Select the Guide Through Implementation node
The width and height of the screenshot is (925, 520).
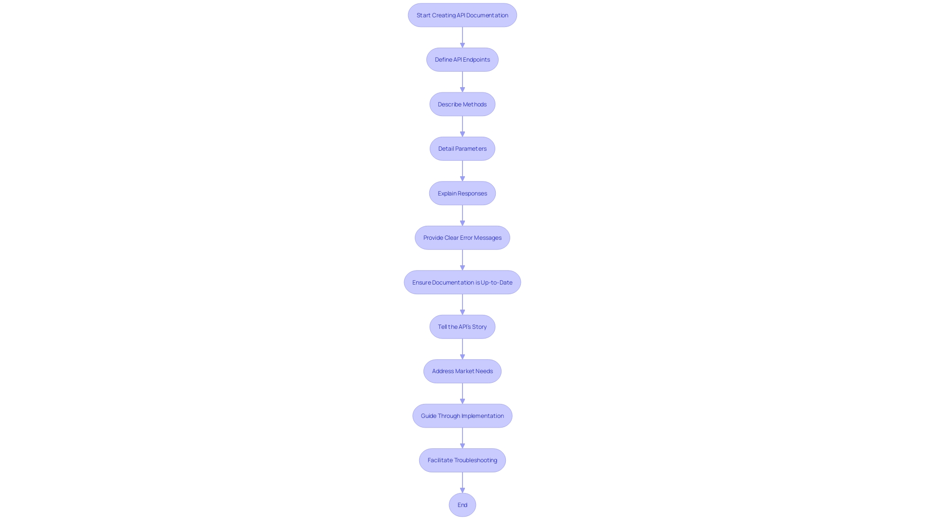pos(462,415)
